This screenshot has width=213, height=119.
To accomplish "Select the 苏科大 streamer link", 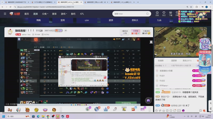I will [135, 20].
